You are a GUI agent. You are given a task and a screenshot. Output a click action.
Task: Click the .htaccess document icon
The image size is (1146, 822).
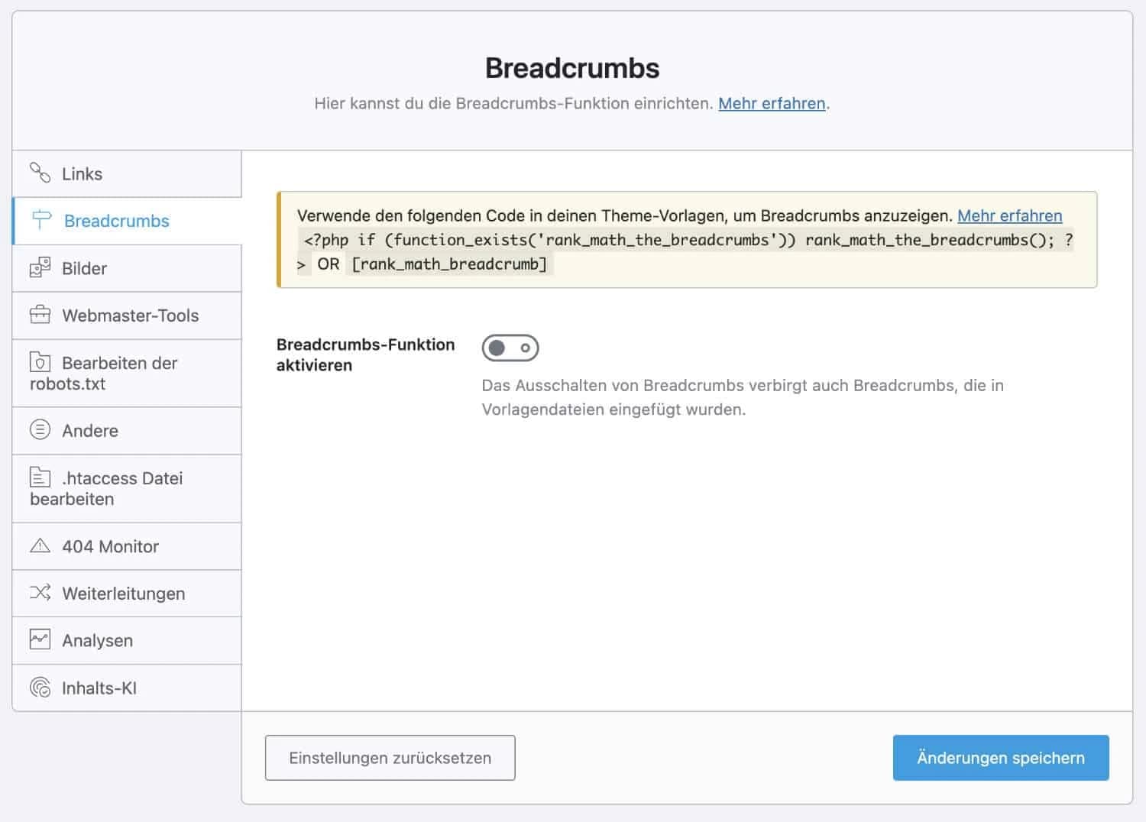(x=40, y=477)
